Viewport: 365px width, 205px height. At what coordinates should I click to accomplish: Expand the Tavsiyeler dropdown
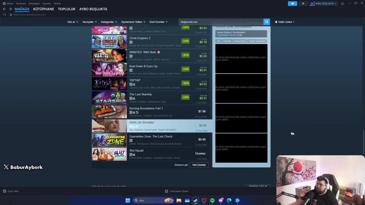[90, 22]
